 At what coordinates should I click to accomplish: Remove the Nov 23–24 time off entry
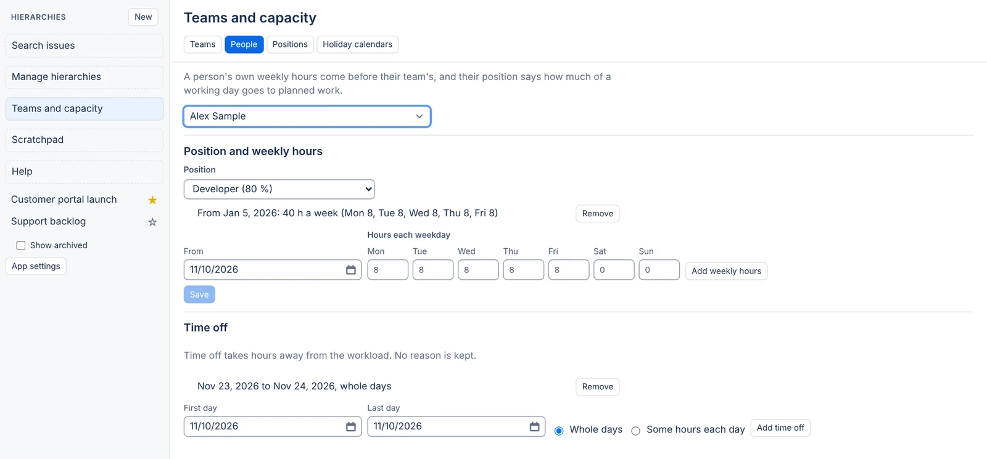coord(597,387)
